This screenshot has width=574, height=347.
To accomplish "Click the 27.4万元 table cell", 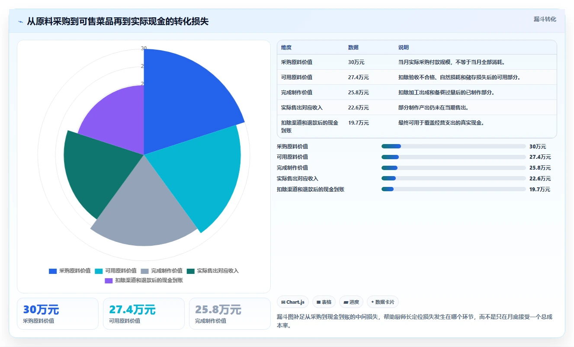I will (x=359, y=77).
